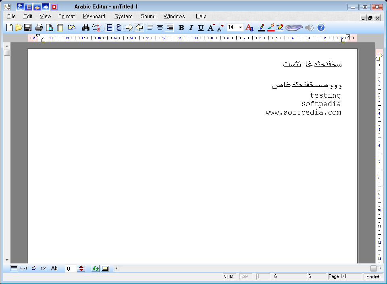Open the File menu
This screenshot has height=284, width=387.
coord(11,16)
